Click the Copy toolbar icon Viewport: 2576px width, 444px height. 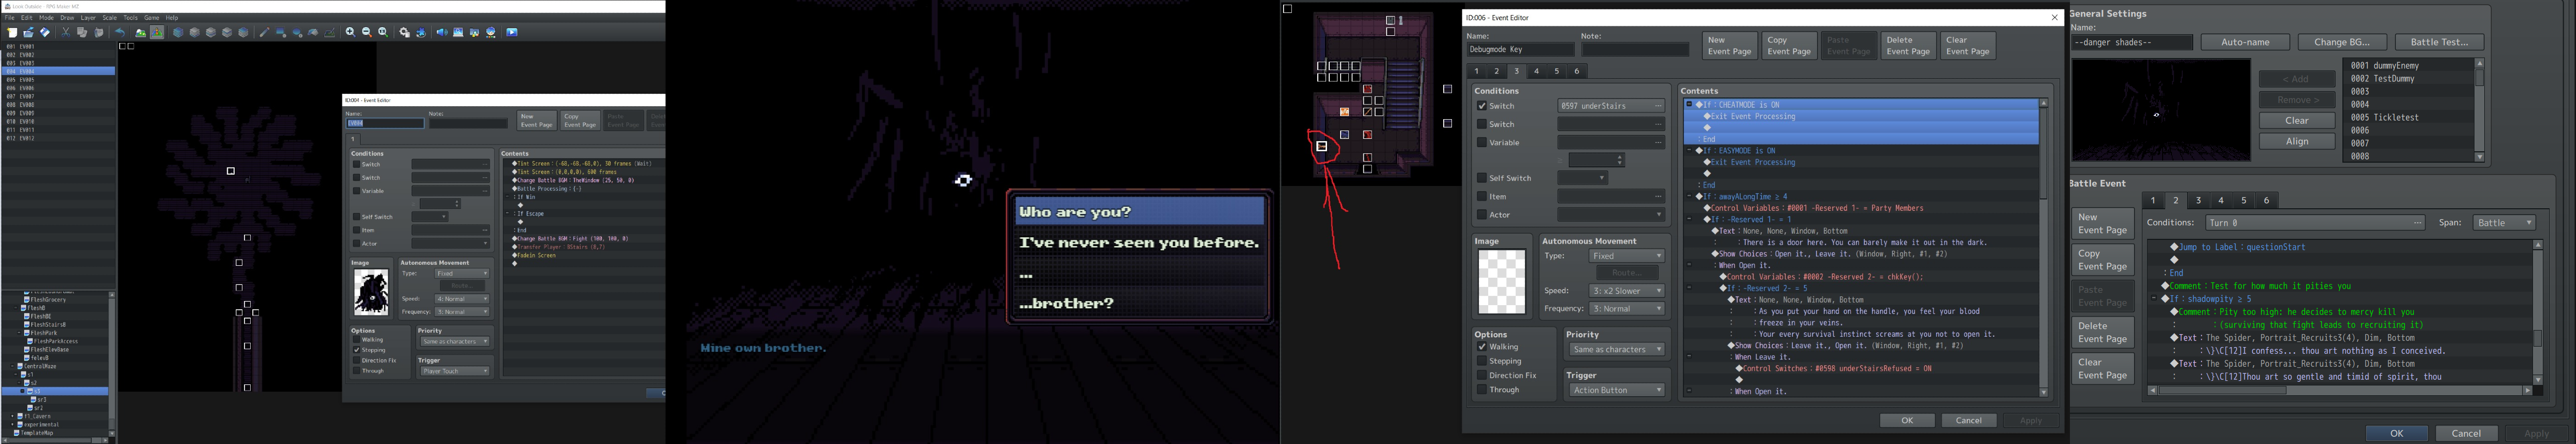[x=82, y=32]
